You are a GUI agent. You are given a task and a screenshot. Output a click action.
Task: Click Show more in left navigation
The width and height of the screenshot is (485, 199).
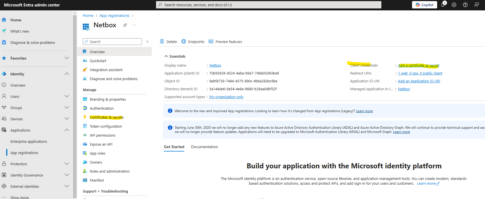[x=19, y=197]
